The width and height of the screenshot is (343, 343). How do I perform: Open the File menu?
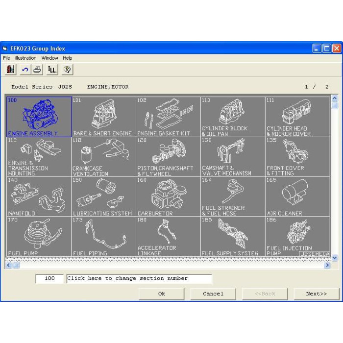(x=6, y=58)
